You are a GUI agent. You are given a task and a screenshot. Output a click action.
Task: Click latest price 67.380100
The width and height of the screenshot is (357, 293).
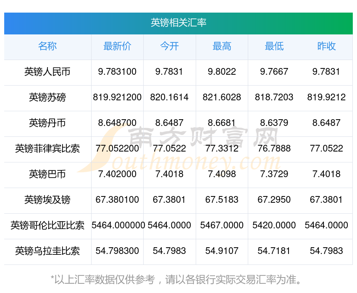pyautogui.click(x=117, y=200)
